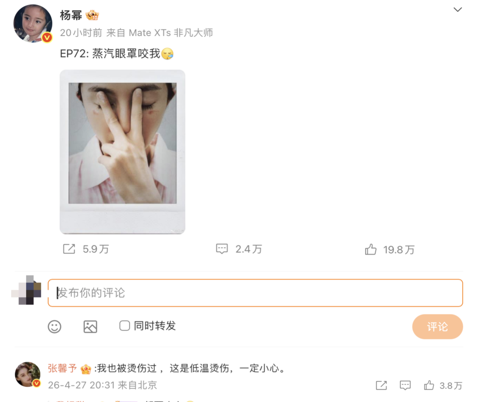This screenshot has width=478, height=402.
Task: Enlarge the polaroid photo thumbnail
Action: pos(122,152)
